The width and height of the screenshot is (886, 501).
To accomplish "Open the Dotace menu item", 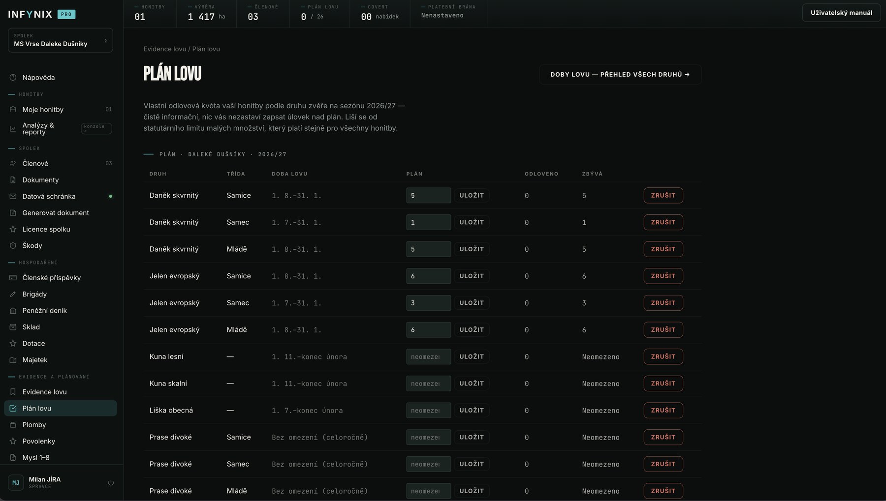I will tap(60, 344).
